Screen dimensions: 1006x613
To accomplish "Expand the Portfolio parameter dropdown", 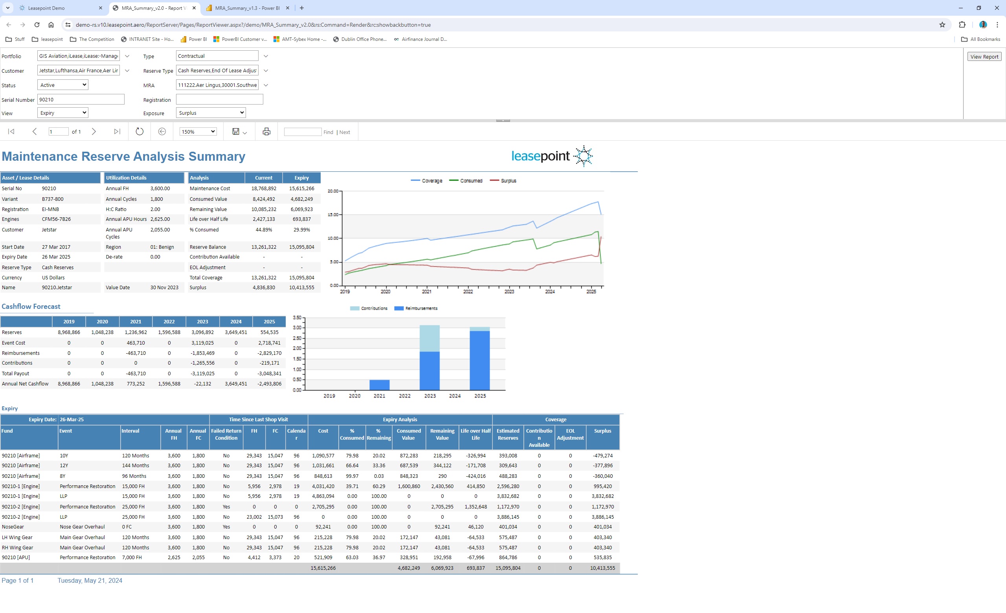I will [x=127, y=56].
